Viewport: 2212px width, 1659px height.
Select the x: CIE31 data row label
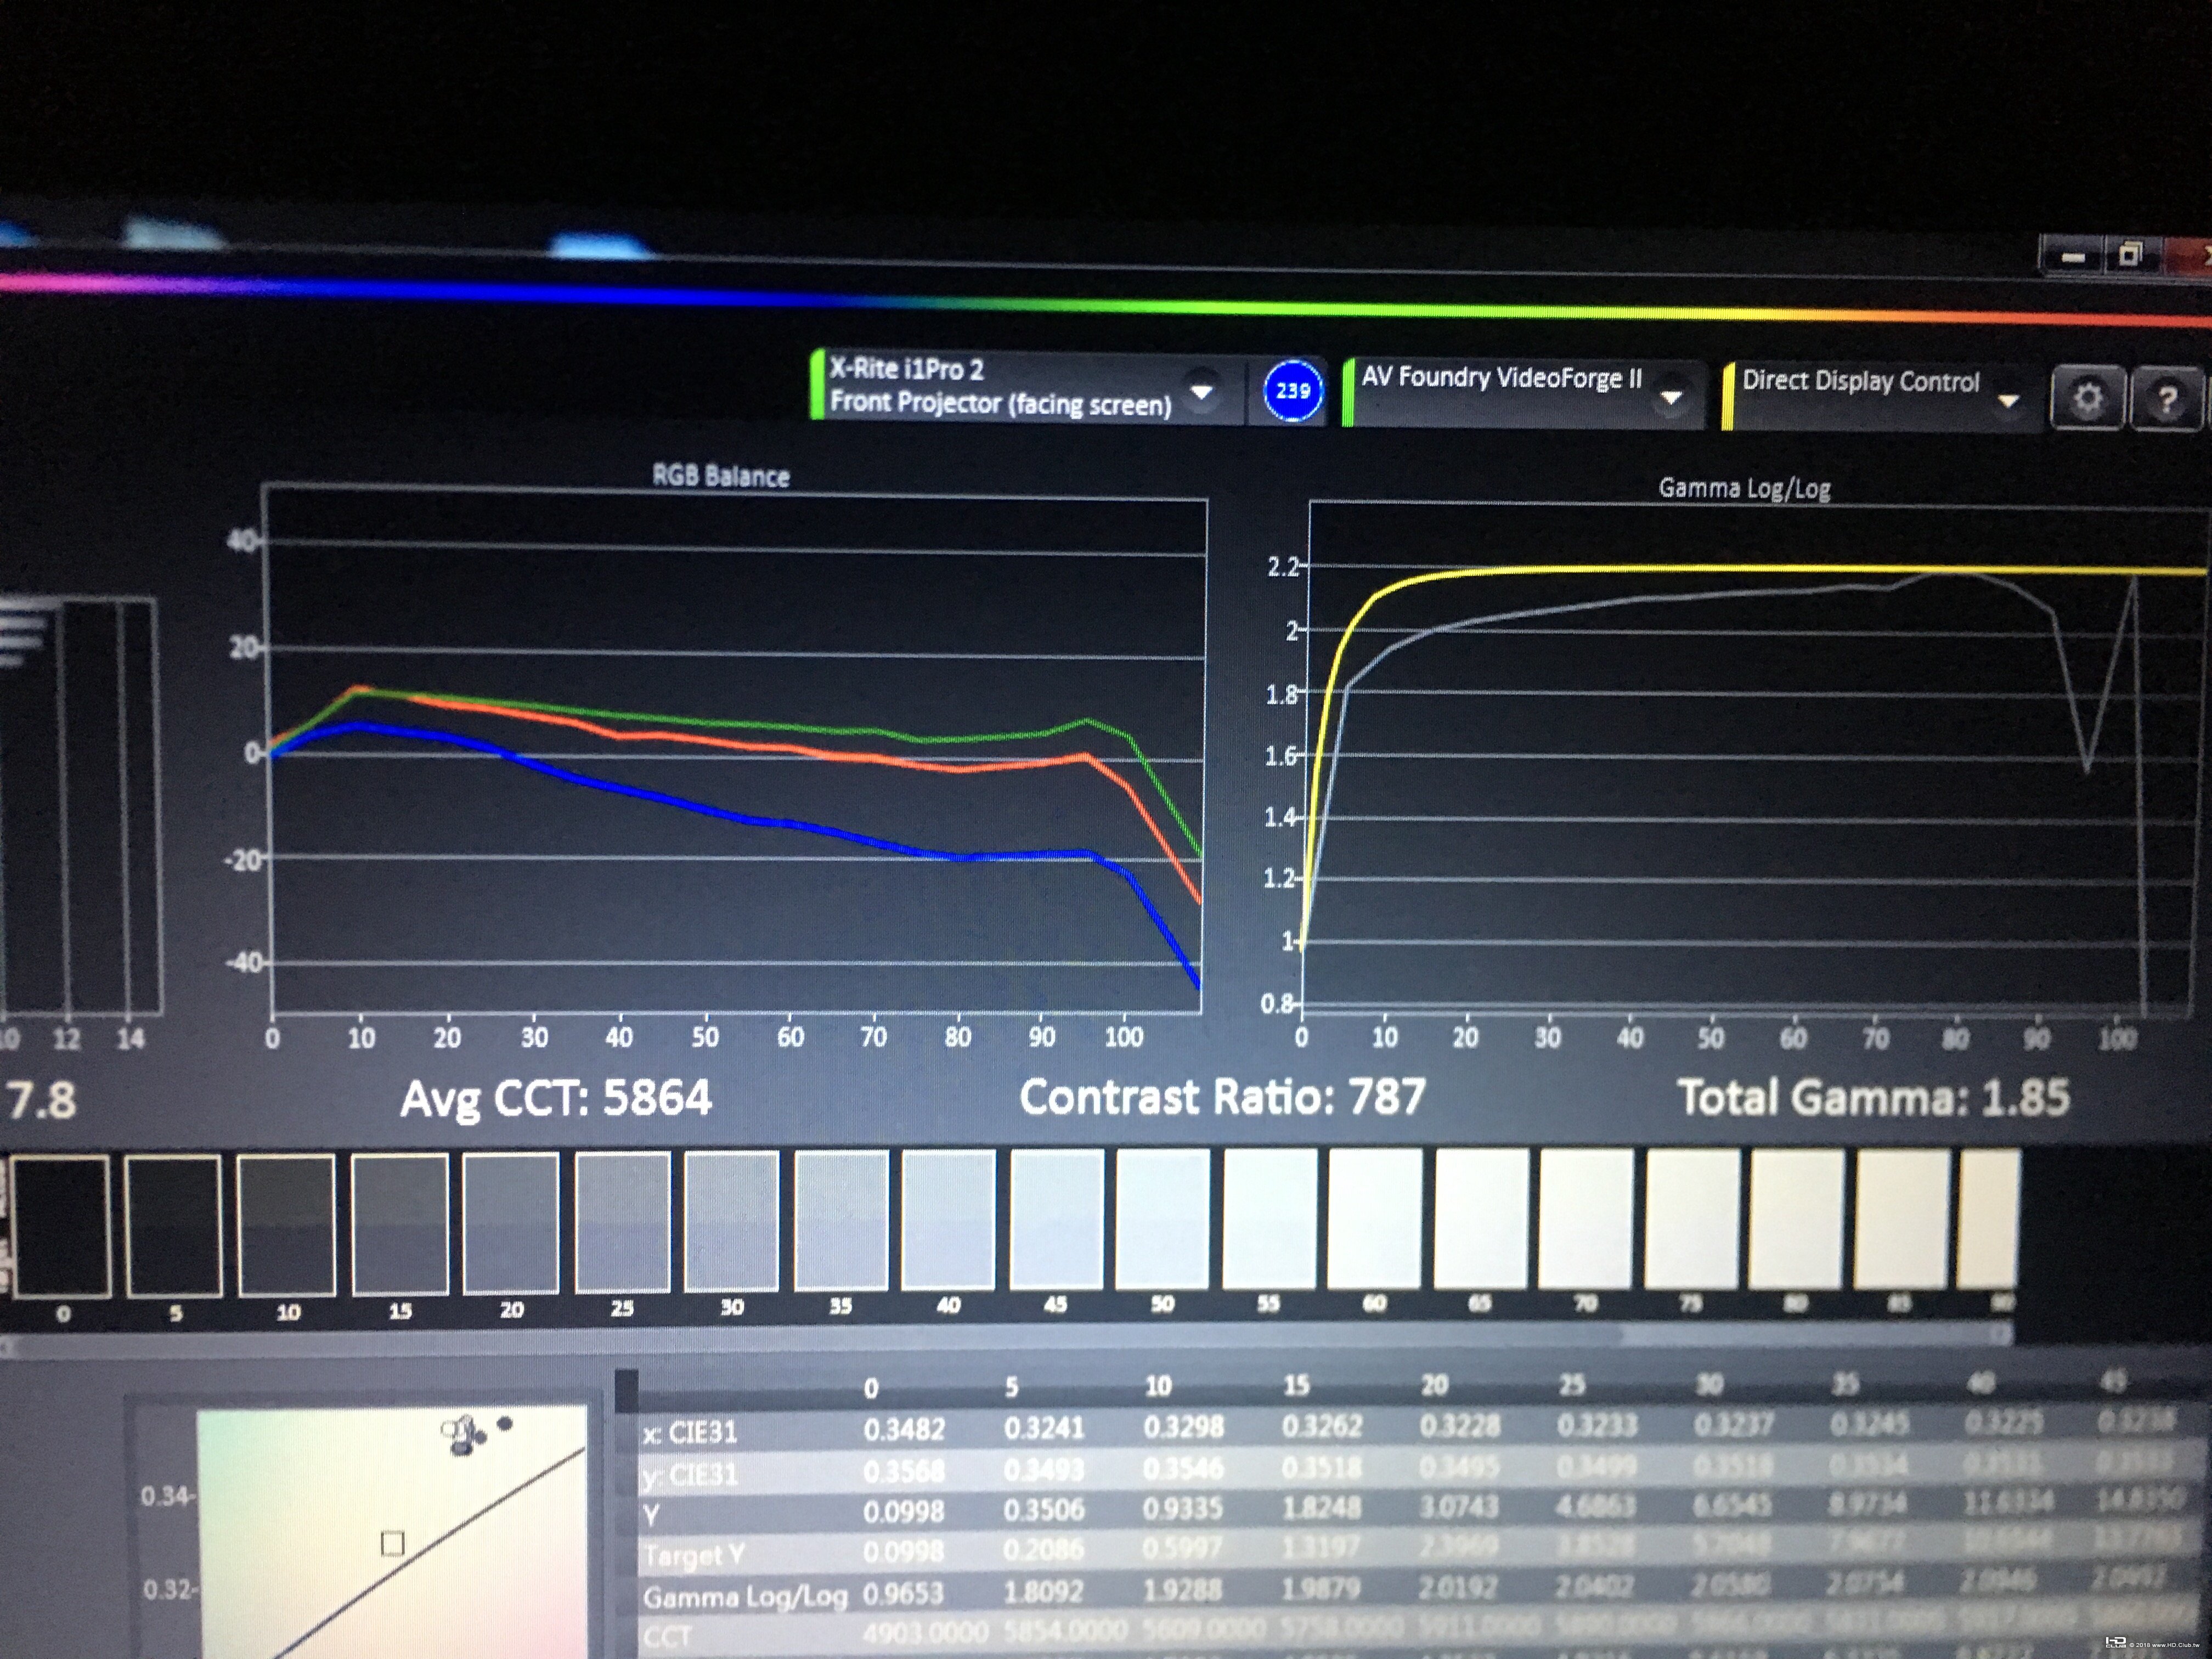(x=690, y=1432)
